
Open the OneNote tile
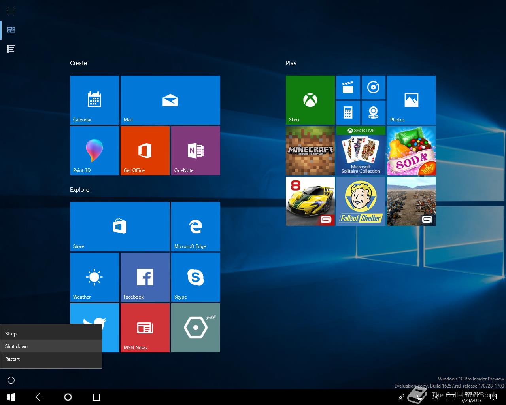tap(196, 151)
